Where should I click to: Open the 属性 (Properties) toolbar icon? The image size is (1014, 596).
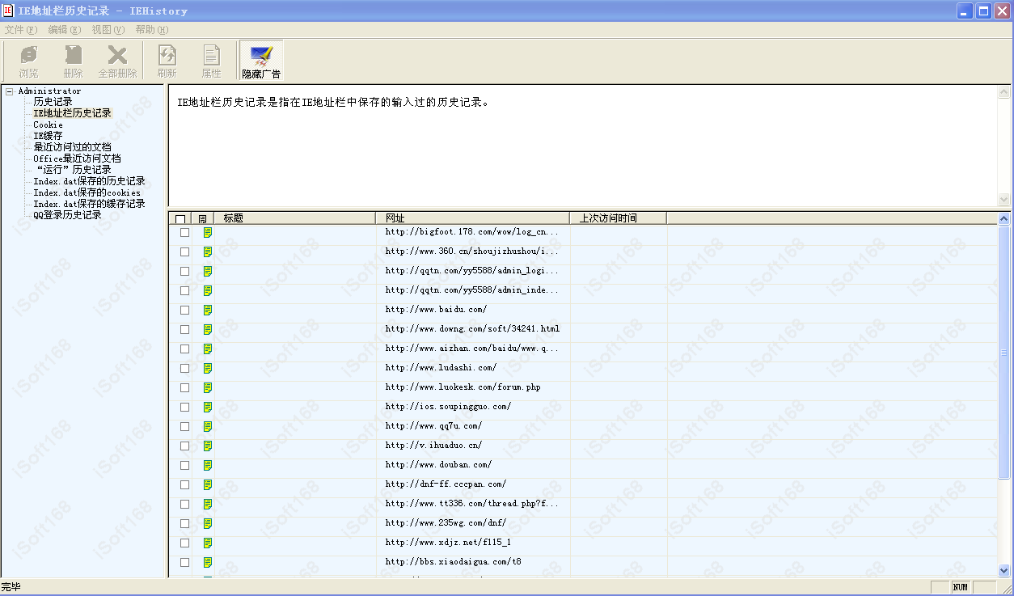coord(212,61)
